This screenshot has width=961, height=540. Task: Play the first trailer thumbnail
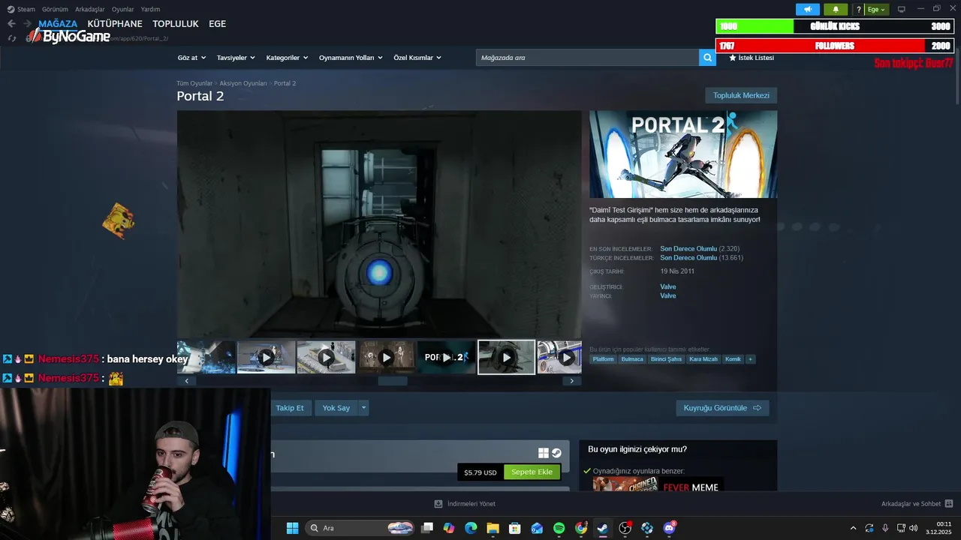tap(266, 358)
